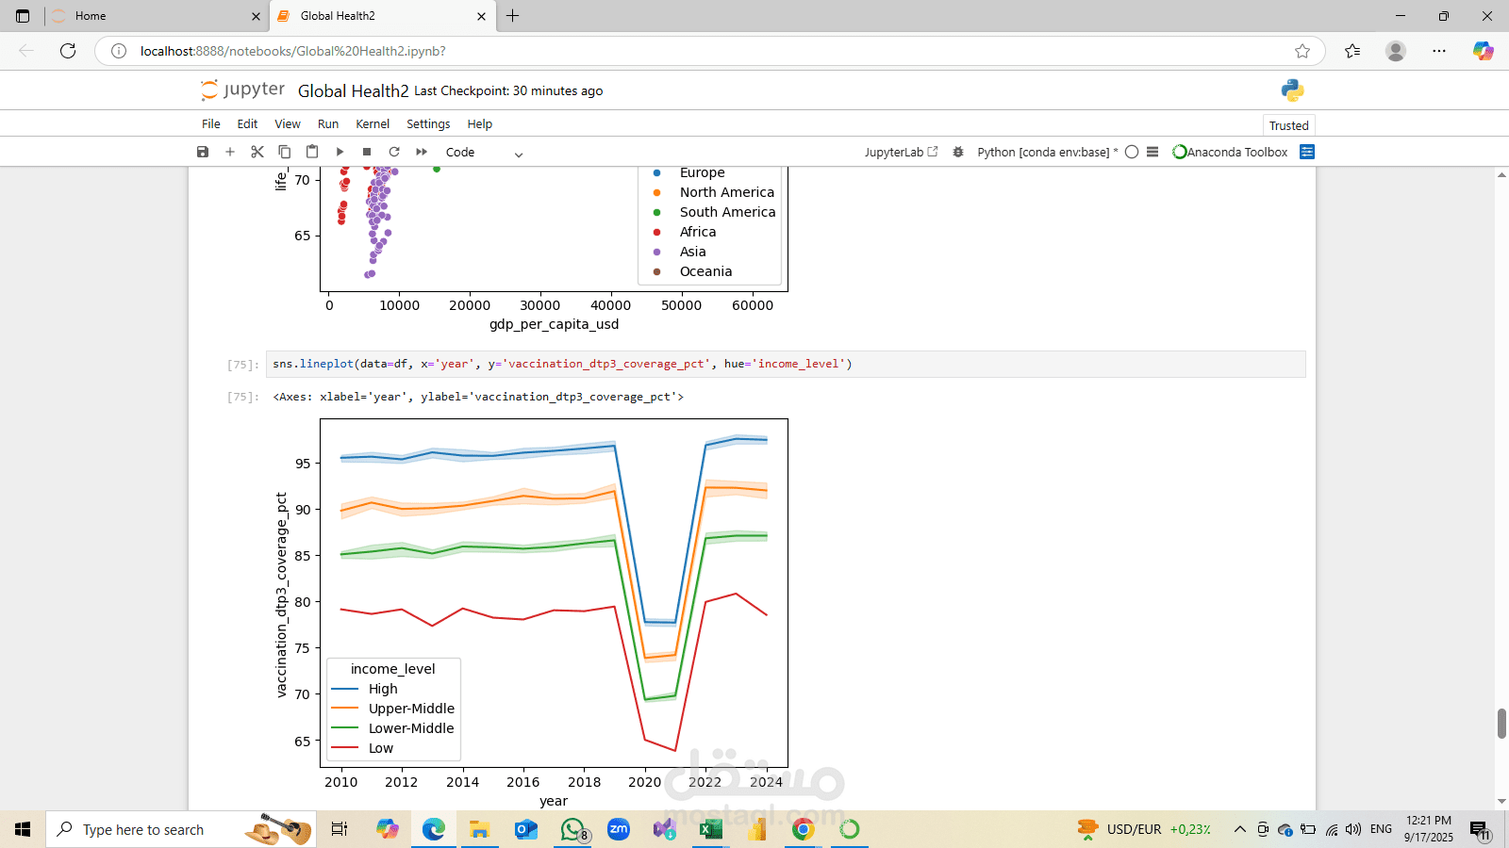The height and width of the screenshot is (848, 1509).
Task: Cut the selected cell with scissors icon
Action: pos(257,152)
